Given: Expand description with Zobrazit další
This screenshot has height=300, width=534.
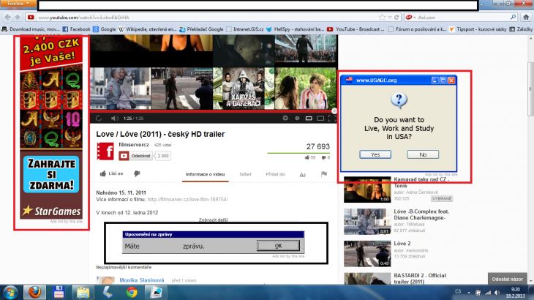Looking at the screenshot, I should (213, 220).
